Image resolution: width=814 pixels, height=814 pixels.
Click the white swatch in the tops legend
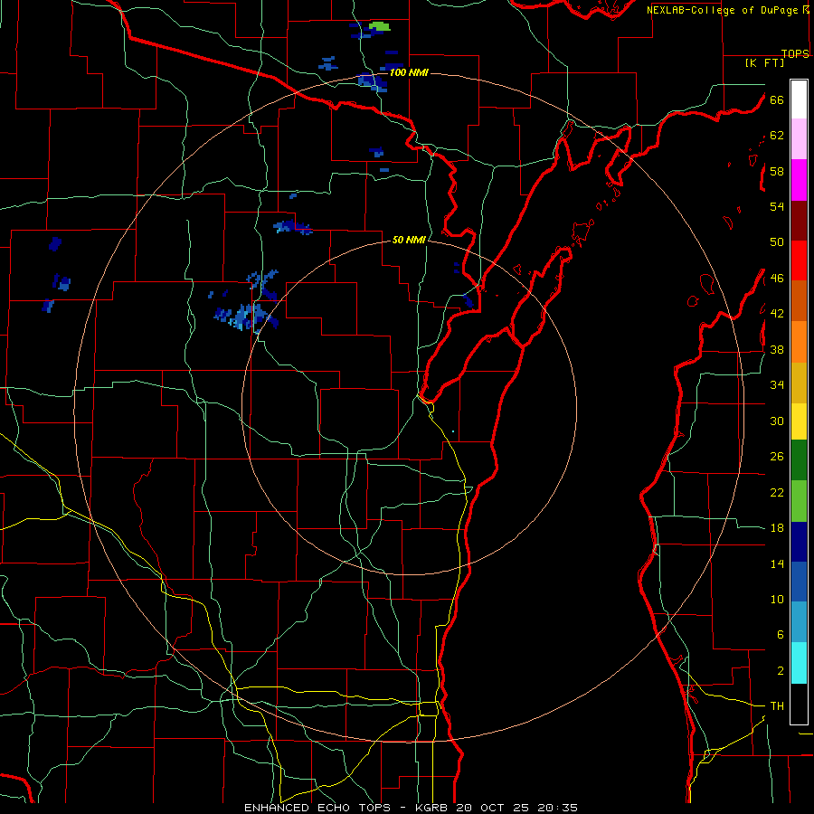click(x=799, y=99)
